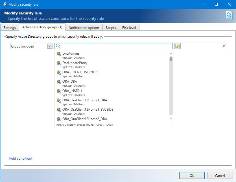Choose the ORA_CLIENT_LISTENERS group
Screen dimensions: 236x182
click(x=112, y=74)
